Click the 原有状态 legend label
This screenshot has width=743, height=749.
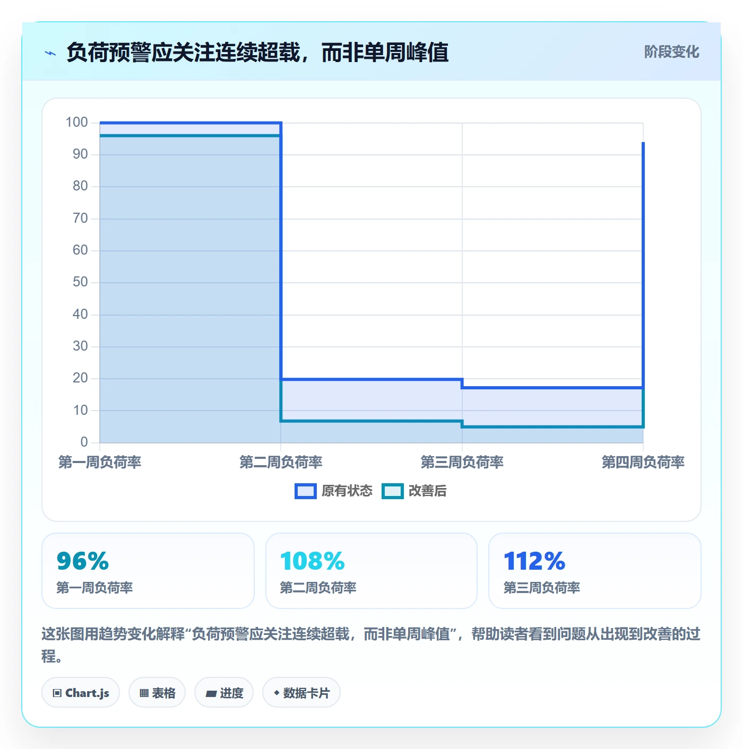pyautogui.click(x=347, y=491)
